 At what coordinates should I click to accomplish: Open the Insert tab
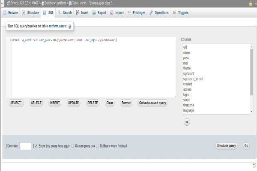[x=82, y=12]
